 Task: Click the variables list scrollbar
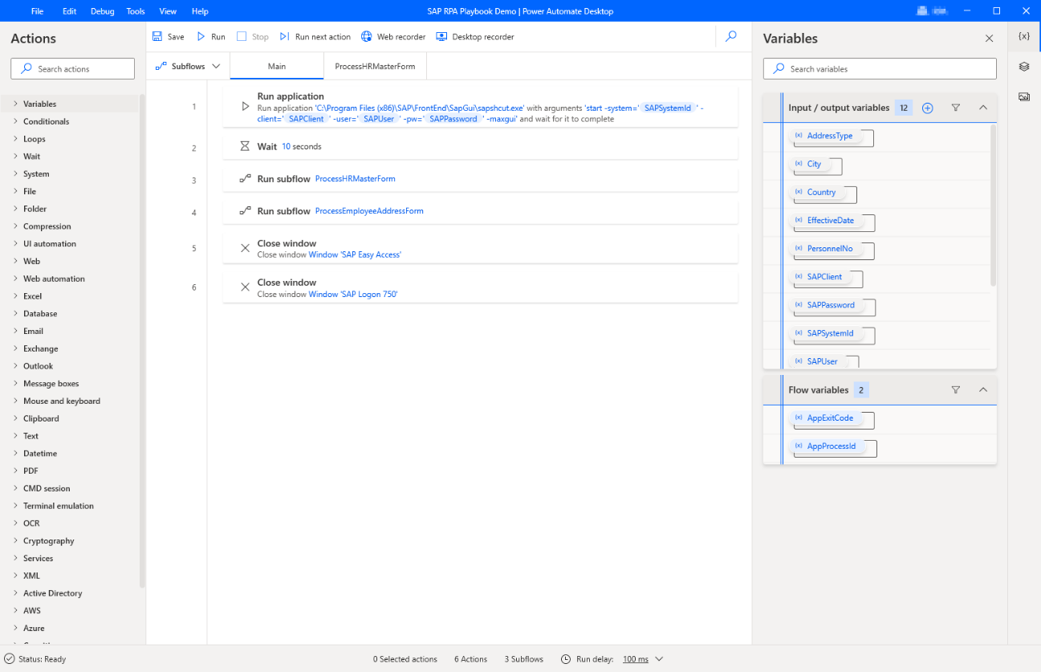993,206
